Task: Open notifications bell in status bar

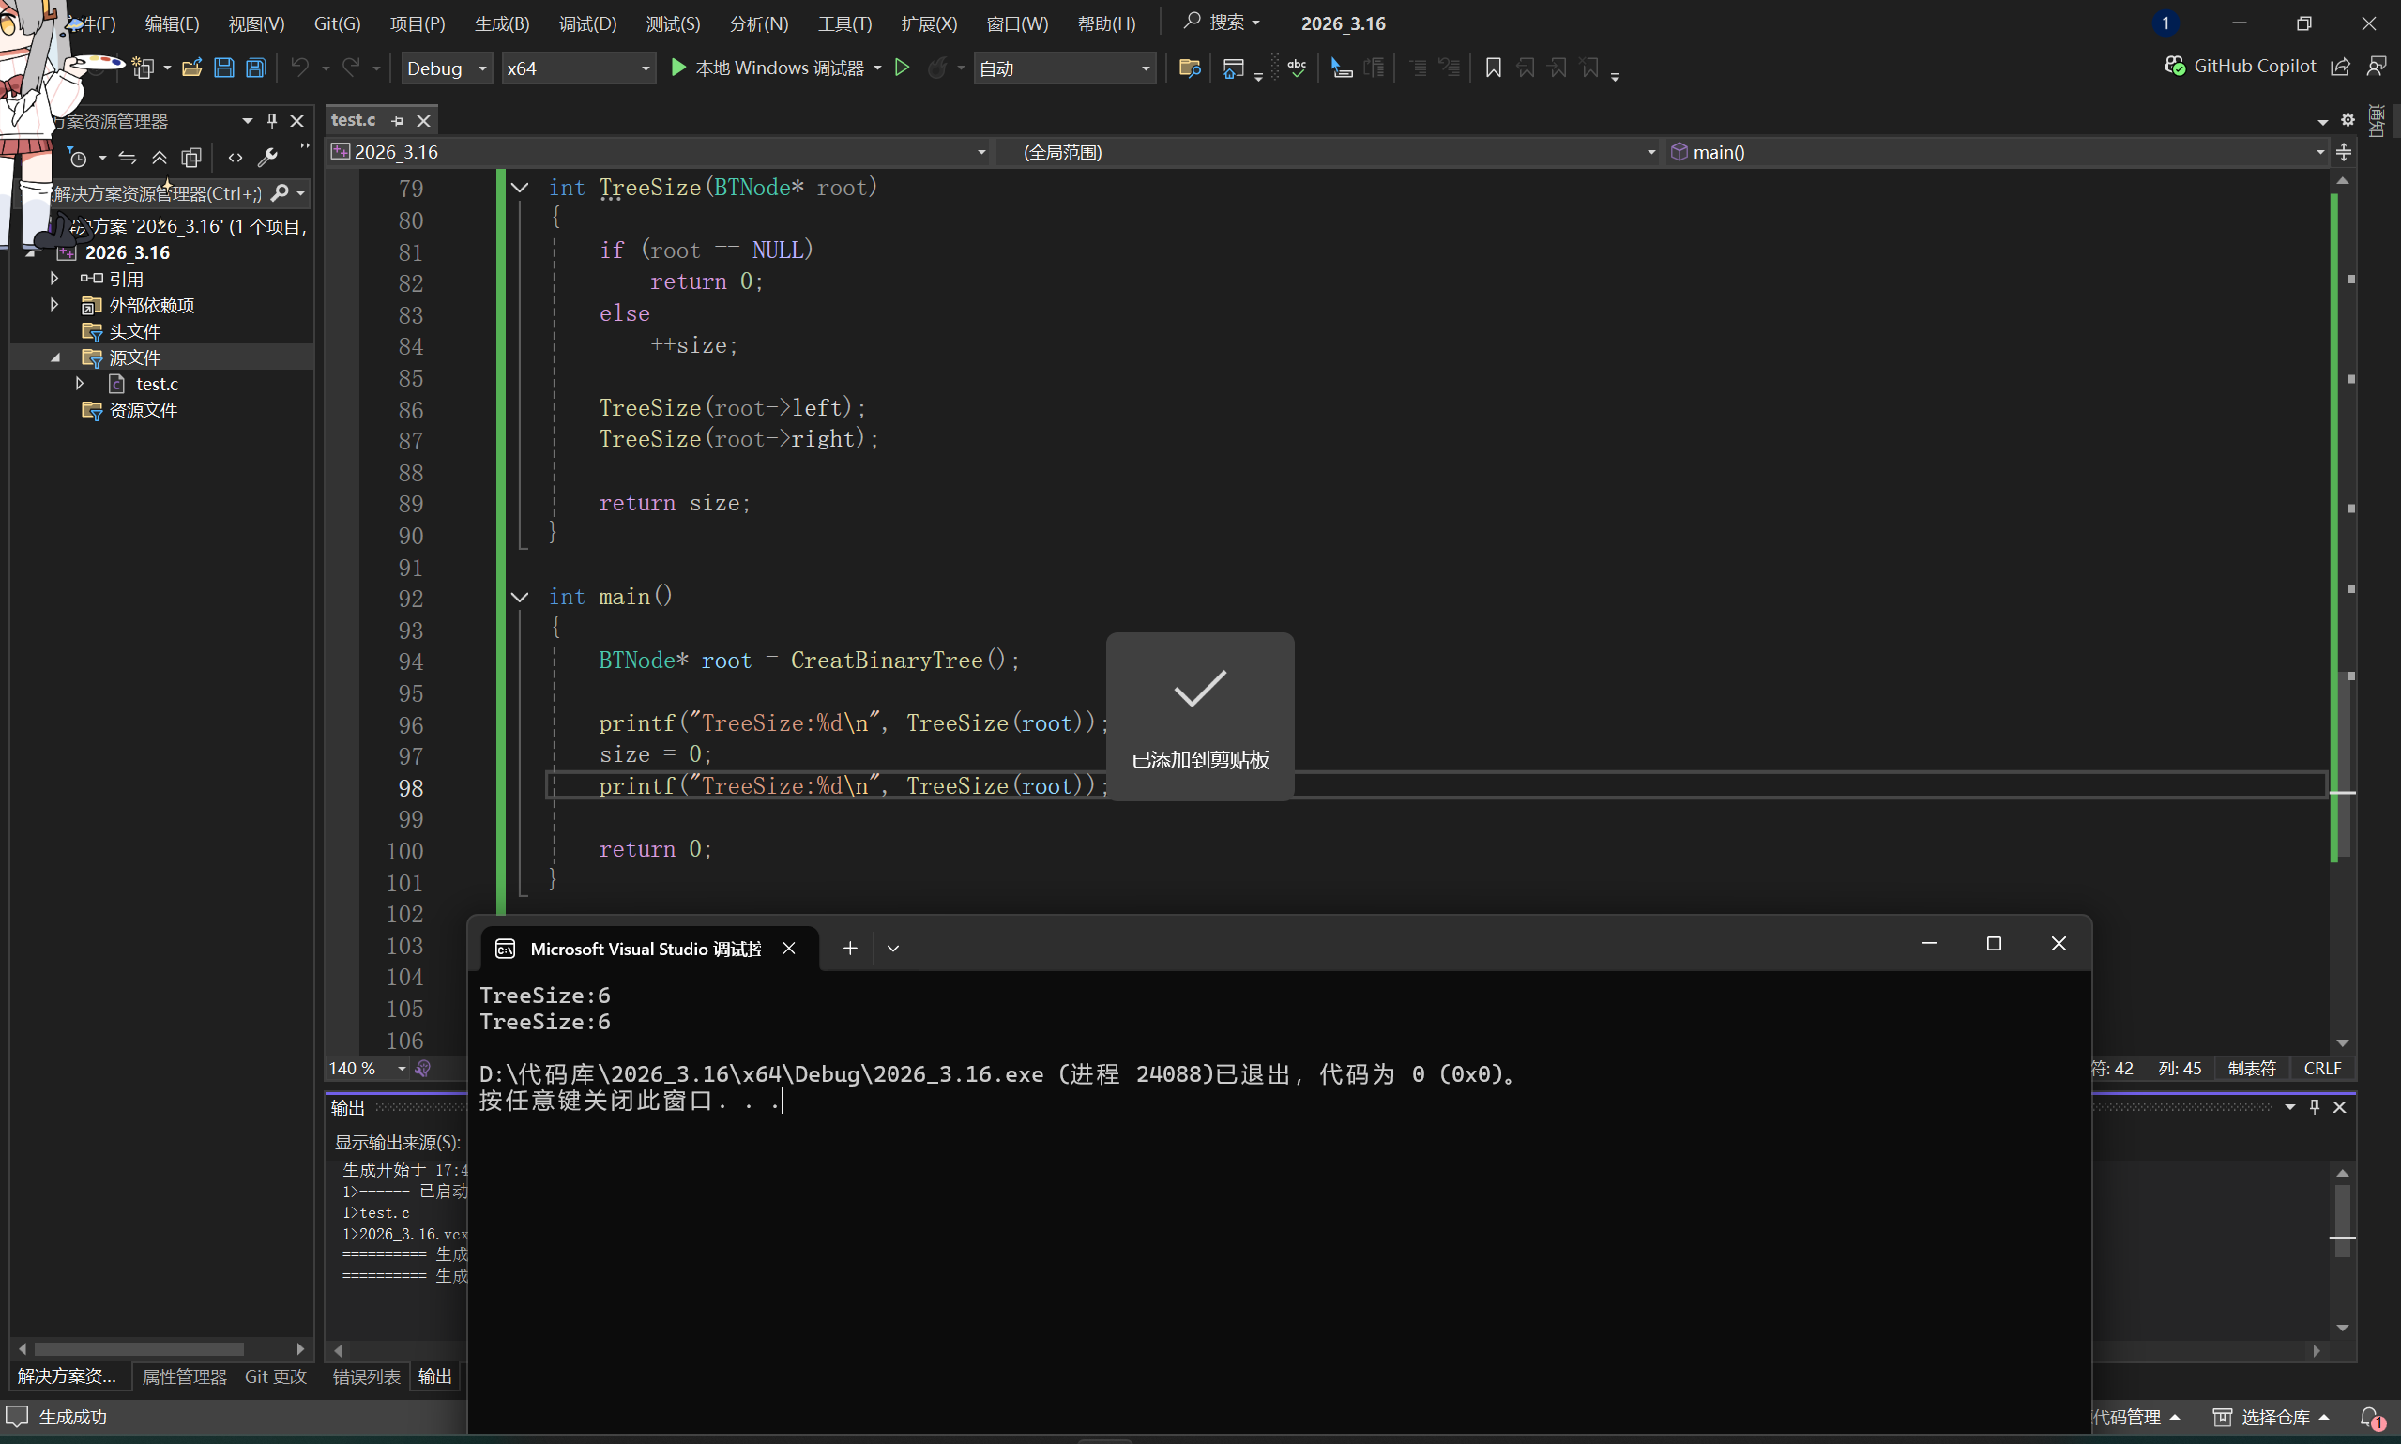Action: pos(2371,1417)
